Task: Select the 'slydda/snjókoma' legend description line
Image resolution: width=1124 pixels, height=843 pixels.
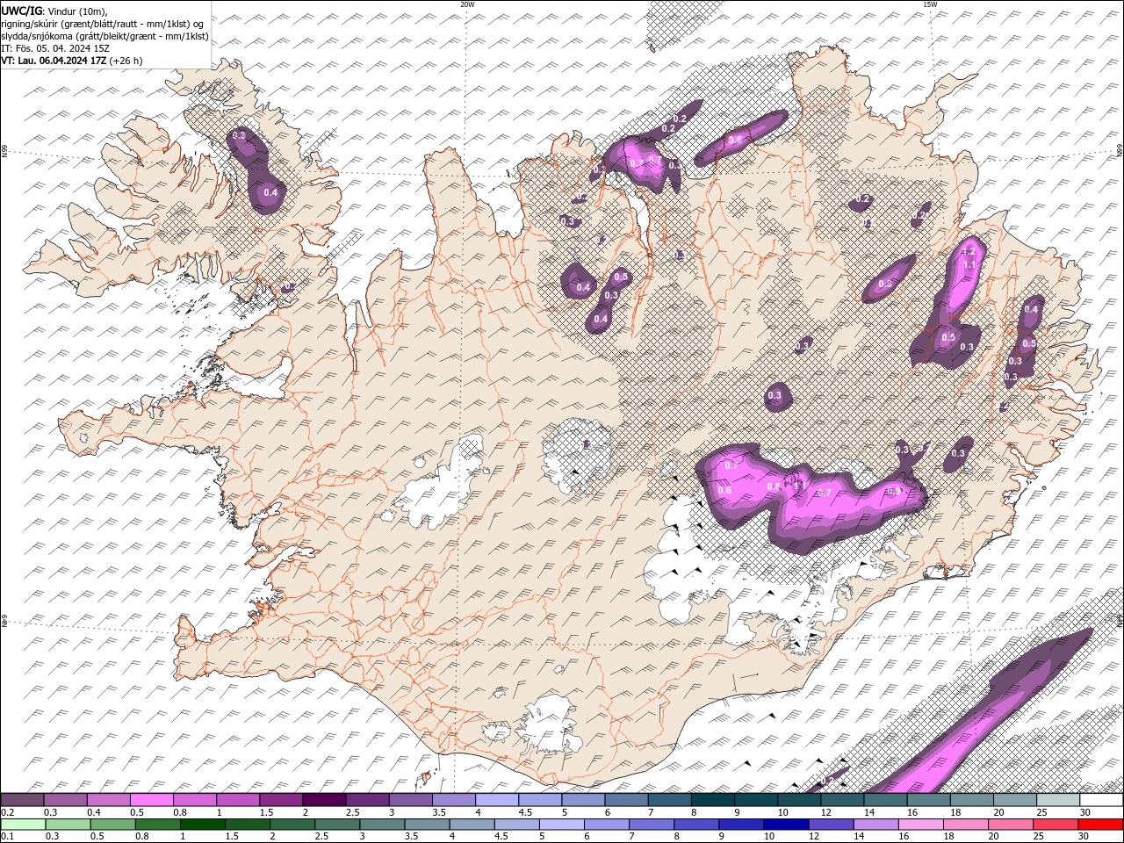Action: [104, 36]
